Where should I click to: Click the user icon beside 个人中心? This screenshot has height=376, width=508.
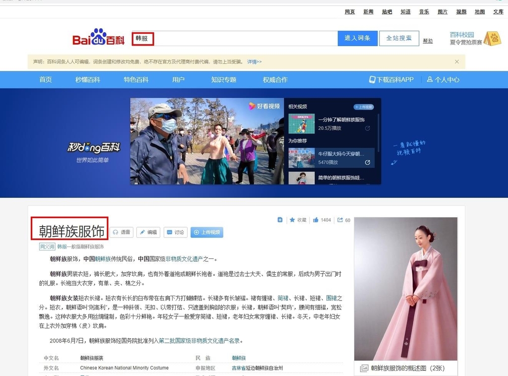430,79
